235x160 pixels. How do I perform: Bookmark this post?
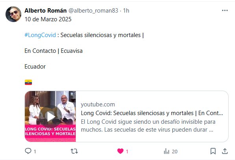click(213, 151)
